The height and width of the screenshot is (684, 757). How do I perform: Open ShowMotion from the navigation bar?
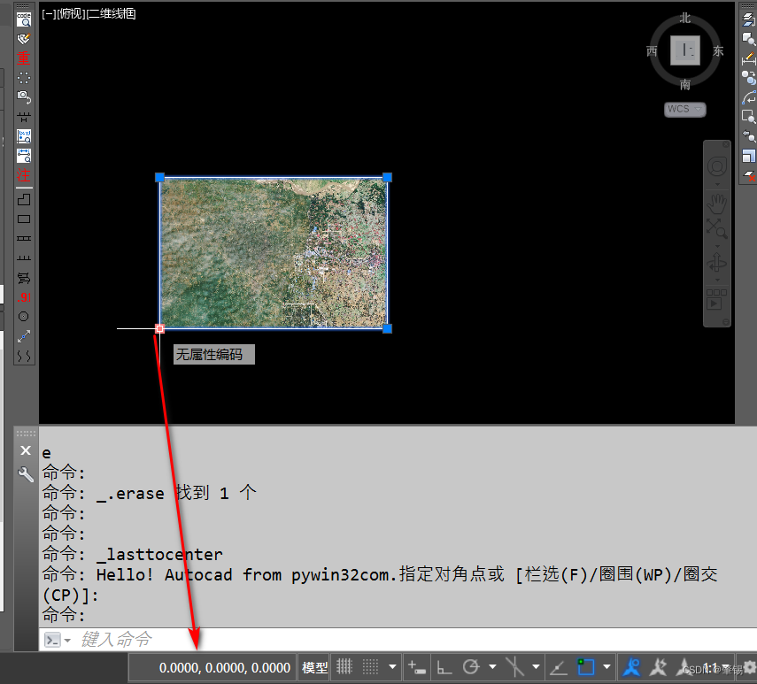[x=715, y=297]
